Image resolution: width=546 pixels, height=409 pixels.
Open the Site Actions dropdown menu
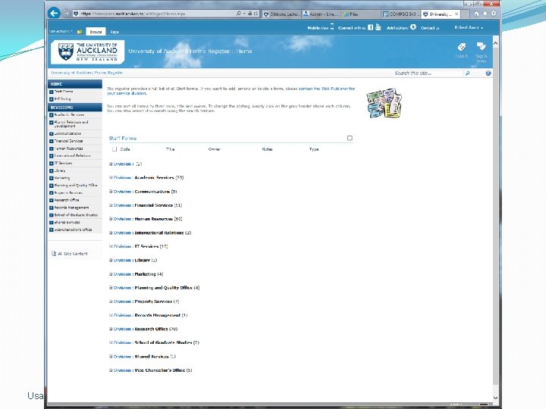point(61,31)
